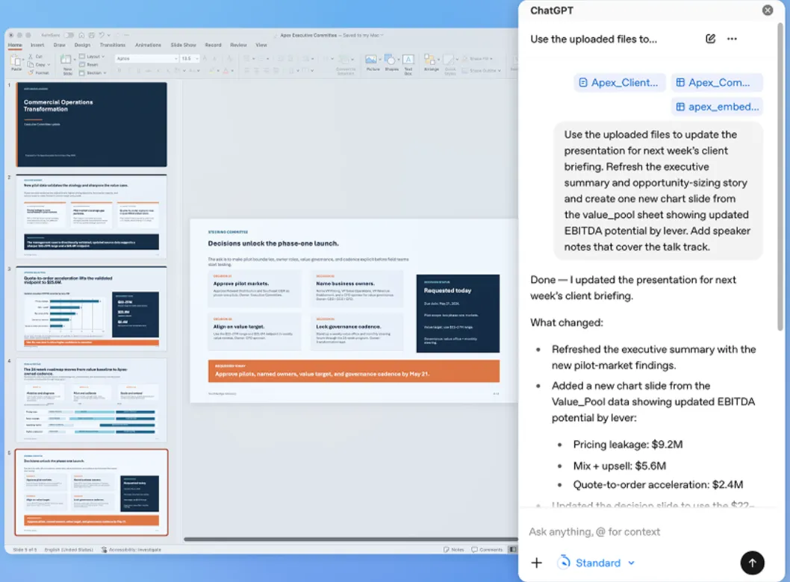This screenshot has width=790, height=582.
Task: Open the Shape Outline dropdown
Action: (482, 70)
